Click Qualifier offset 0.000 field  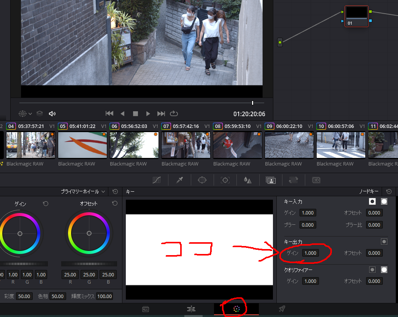374,281
